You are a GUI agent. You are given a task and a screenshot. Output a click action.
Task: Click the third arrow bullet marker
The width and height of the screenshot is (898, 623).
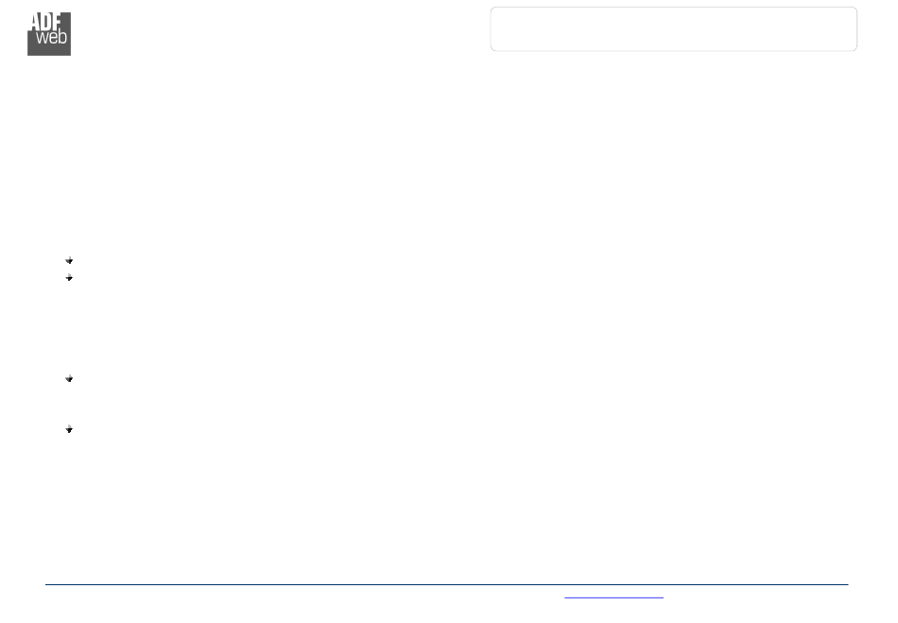69,378
